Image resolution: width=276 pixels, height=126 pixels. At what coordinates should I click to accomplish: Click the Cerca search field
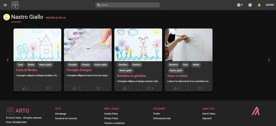pyautogui.click(x=127, y=5)
